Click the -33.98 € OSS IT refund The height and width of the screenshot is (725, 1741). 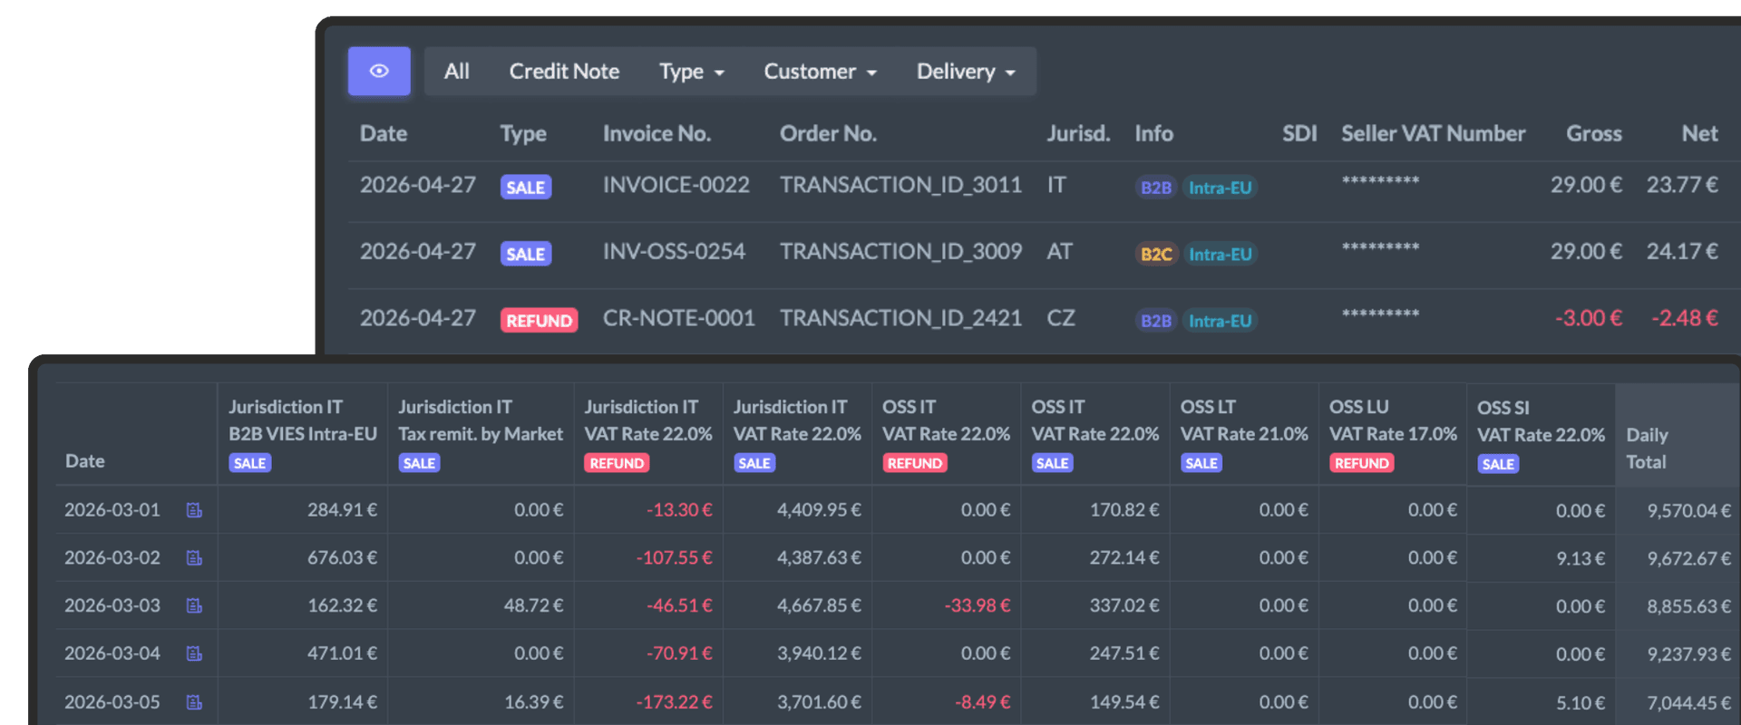click(977, 605)
